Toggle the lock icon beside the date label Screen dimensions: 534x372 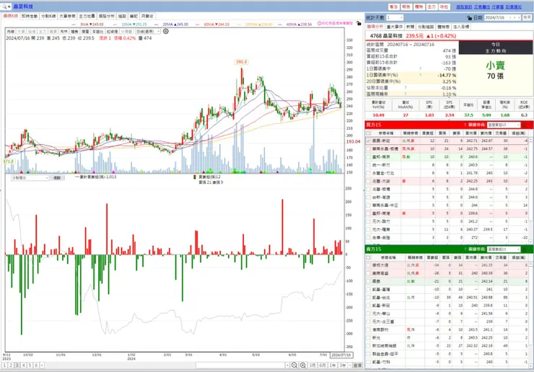[x=470, y=18]
